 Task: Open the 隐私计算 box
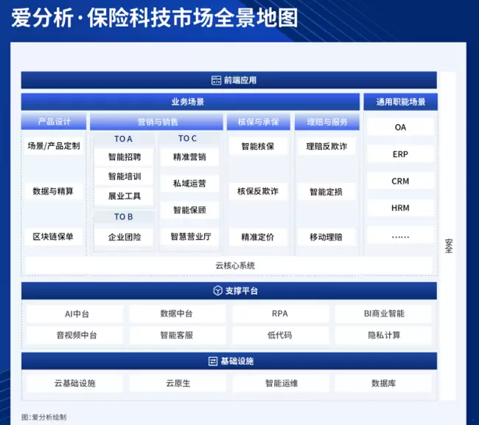(x=384, y=335)
